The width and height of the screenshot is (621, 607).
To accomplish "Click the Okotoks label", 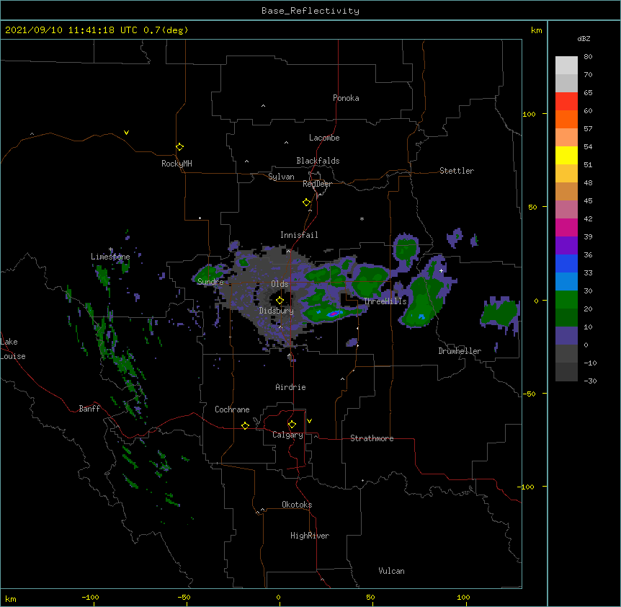I will [x=297, y=505].
